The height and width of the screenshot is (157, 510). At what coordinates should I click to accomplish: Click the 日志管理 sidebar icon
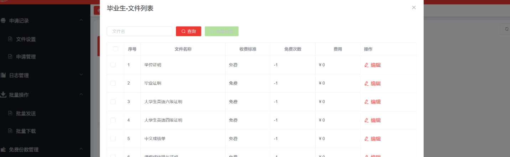3,75
